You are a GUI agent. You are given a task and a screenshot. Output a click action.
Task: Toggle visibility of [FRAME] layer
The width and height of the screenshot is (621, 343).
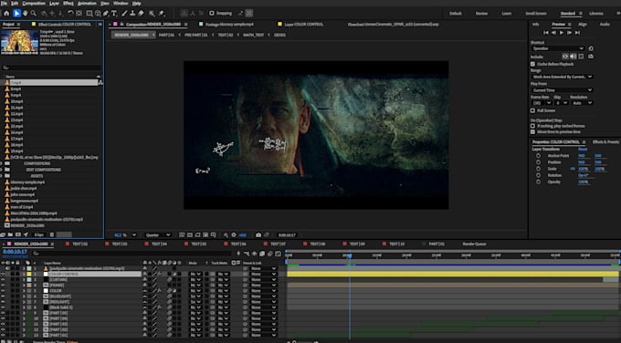(x=3, y=285)
